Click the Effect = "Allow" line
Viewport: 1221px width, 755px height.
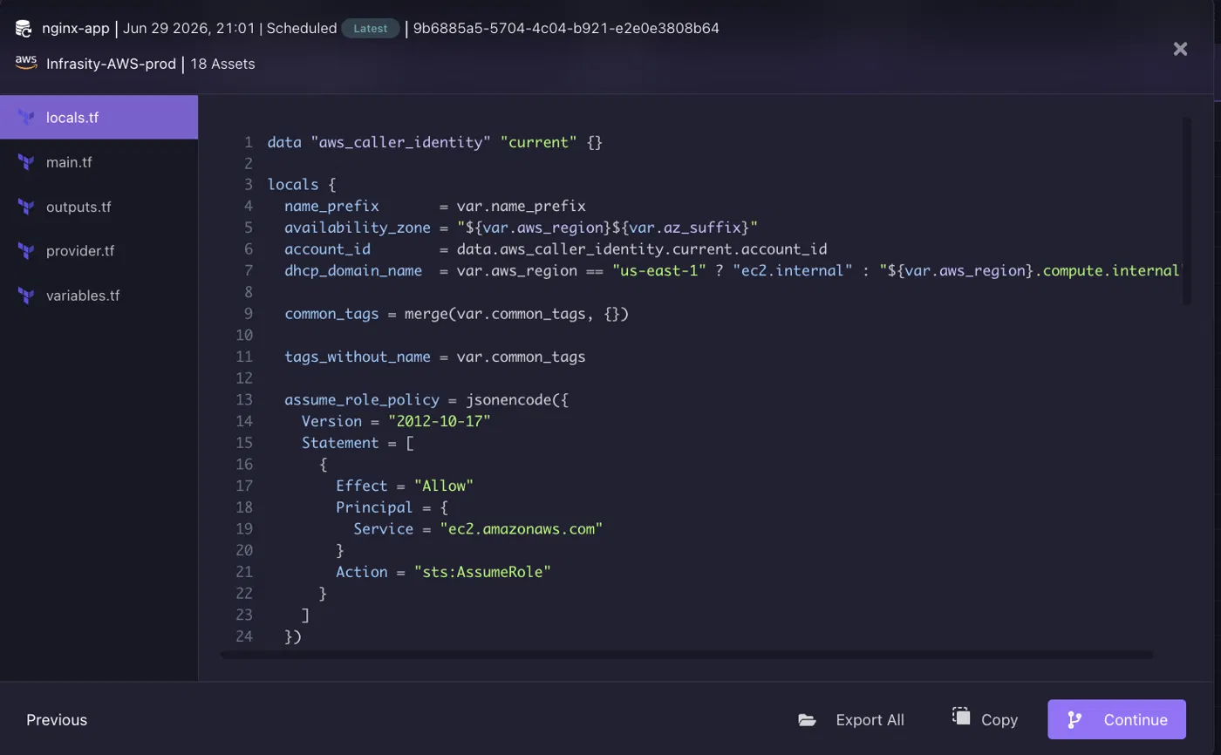point(406,486)
